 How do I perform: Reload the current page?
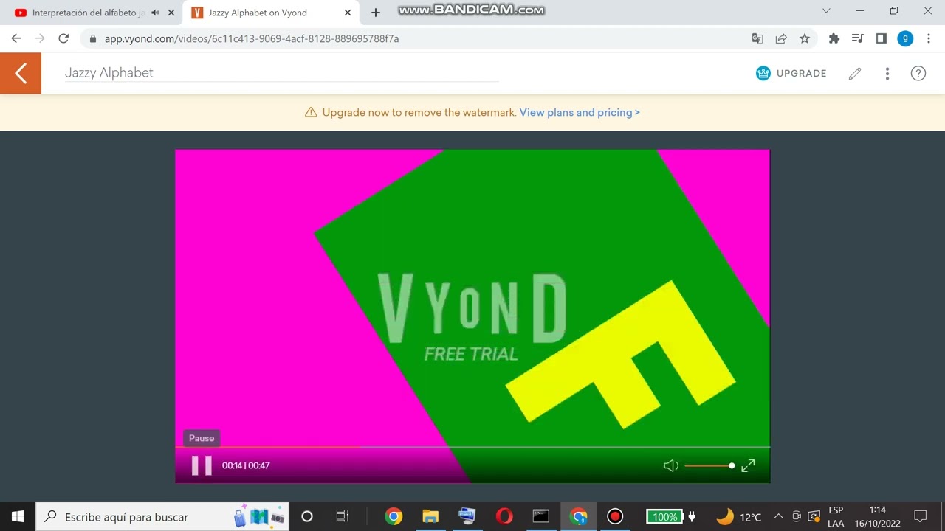point(63,38)
